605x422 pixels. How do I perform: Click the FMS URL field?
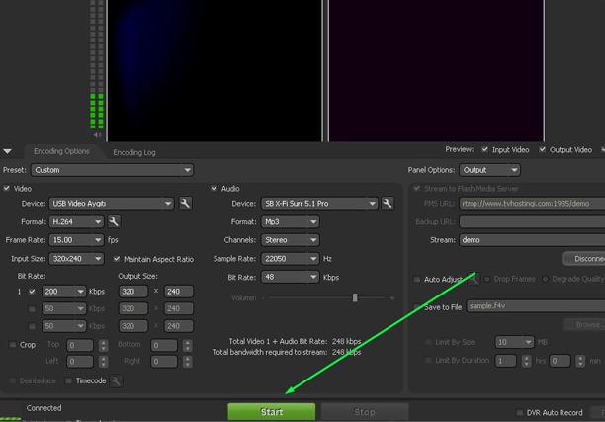click(x=532, y=204)
